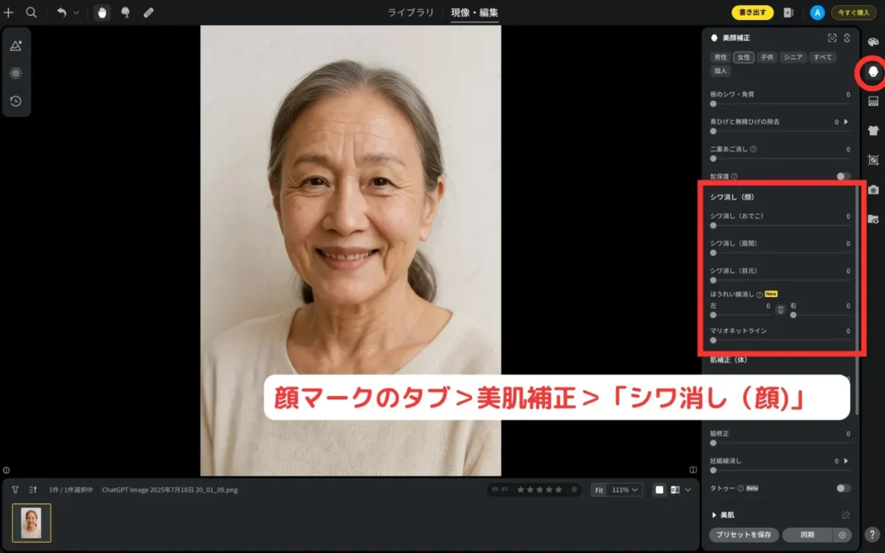This screenshot has height=553, width=885.
Task: Open the 111% zoom dropdown
Action: coord(625,490)
